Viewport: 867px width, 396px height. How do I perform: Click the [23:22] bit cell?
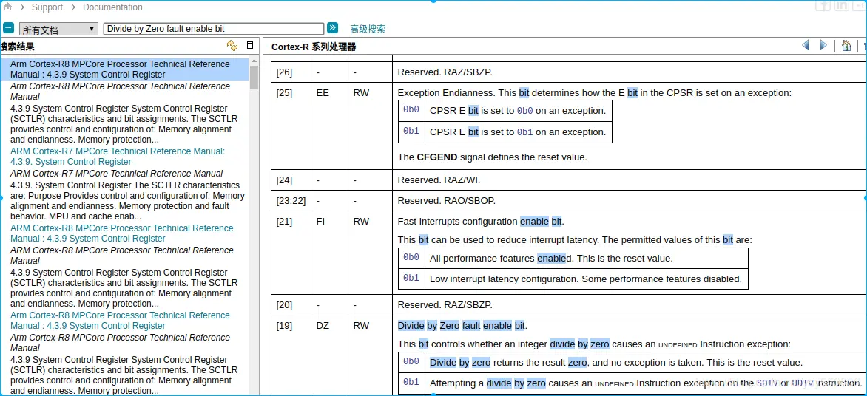click(291, 200)
